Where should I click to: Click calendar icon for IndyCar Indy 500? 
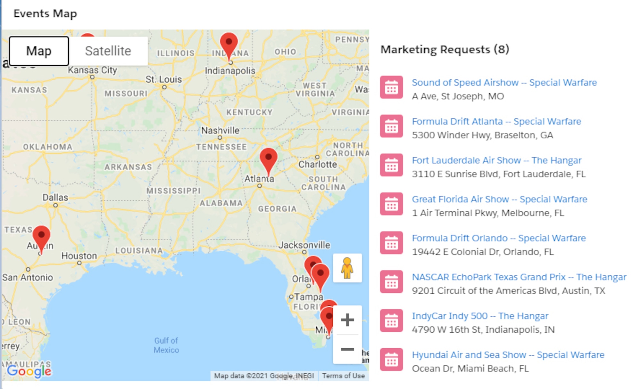point(391,320)
